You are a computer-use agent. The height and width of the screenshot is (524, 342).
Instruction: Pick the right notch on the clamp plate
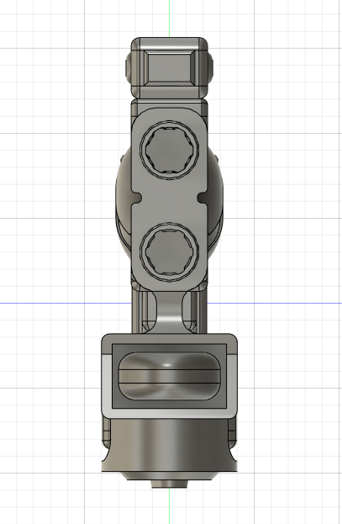click(203, 197)
